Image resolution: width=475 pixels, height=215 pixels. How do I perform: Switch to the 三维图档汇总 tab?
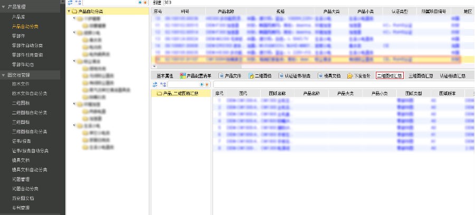point(421,76)
